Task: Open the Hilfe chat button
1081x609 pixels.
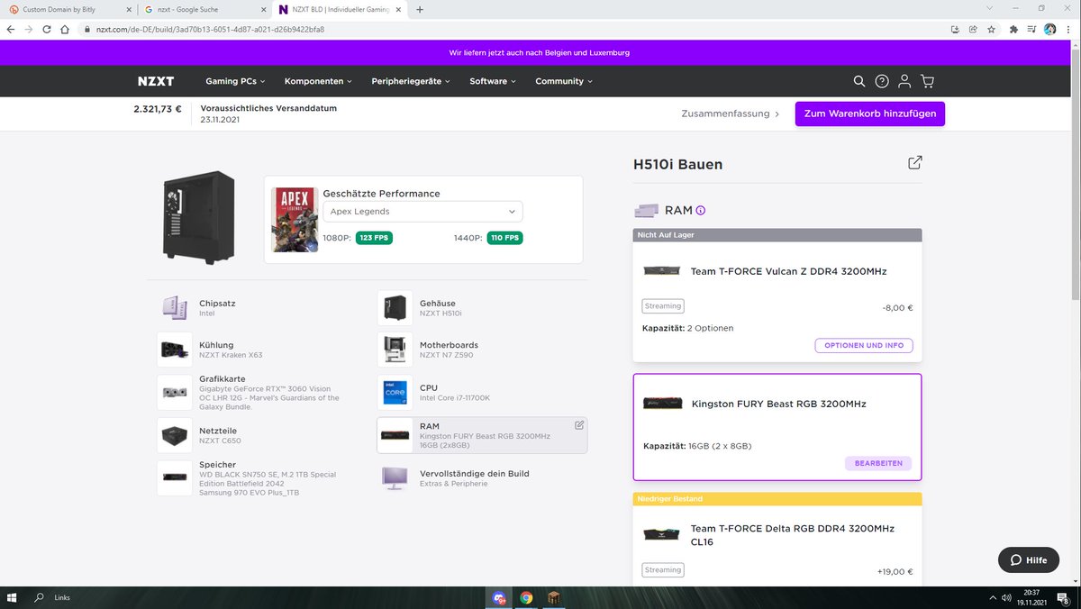Action: pos(1029,559)
